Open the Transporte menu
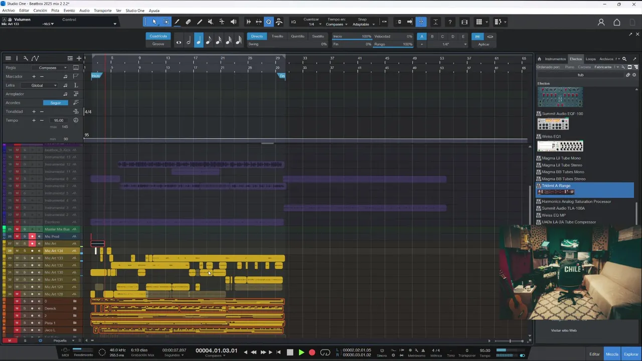Viewport: 642px width, 361px height. click(x=103, y=11)
